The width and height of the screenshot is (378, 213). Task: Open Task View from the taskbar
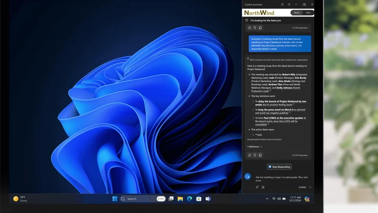(x=171, y=199)
